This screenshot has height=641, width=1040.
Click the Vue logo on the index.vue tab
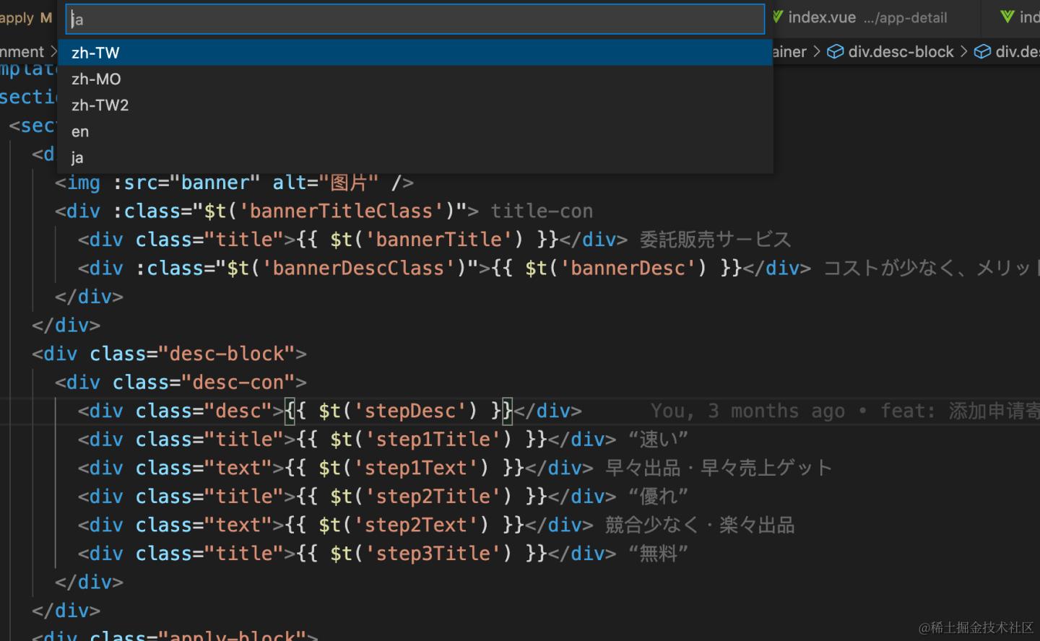(x=777, y=17)
